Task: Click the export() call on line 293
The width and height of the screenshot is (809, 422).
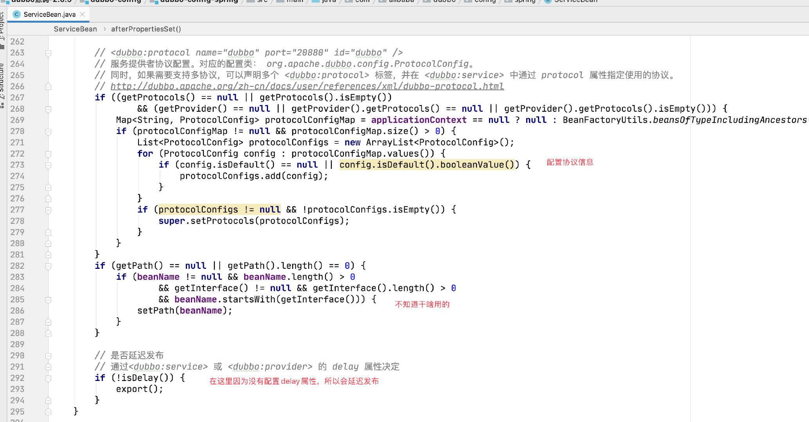Action: pos(139,389)
